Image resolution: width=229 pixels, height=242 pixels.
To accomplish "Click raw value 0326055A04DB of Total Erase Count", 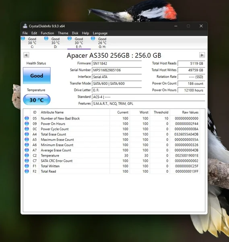I will 186,134.
